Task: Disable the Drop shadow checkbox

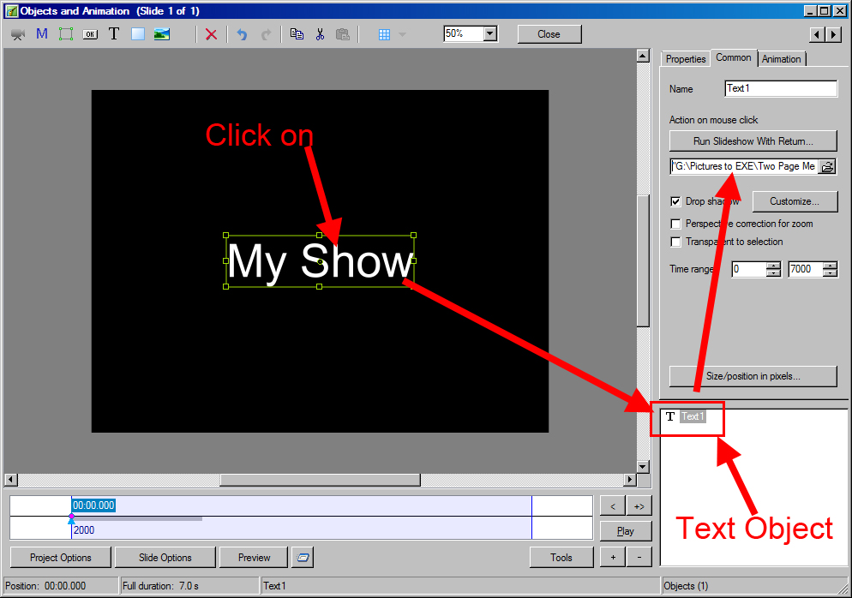Action: click(675, 201)
